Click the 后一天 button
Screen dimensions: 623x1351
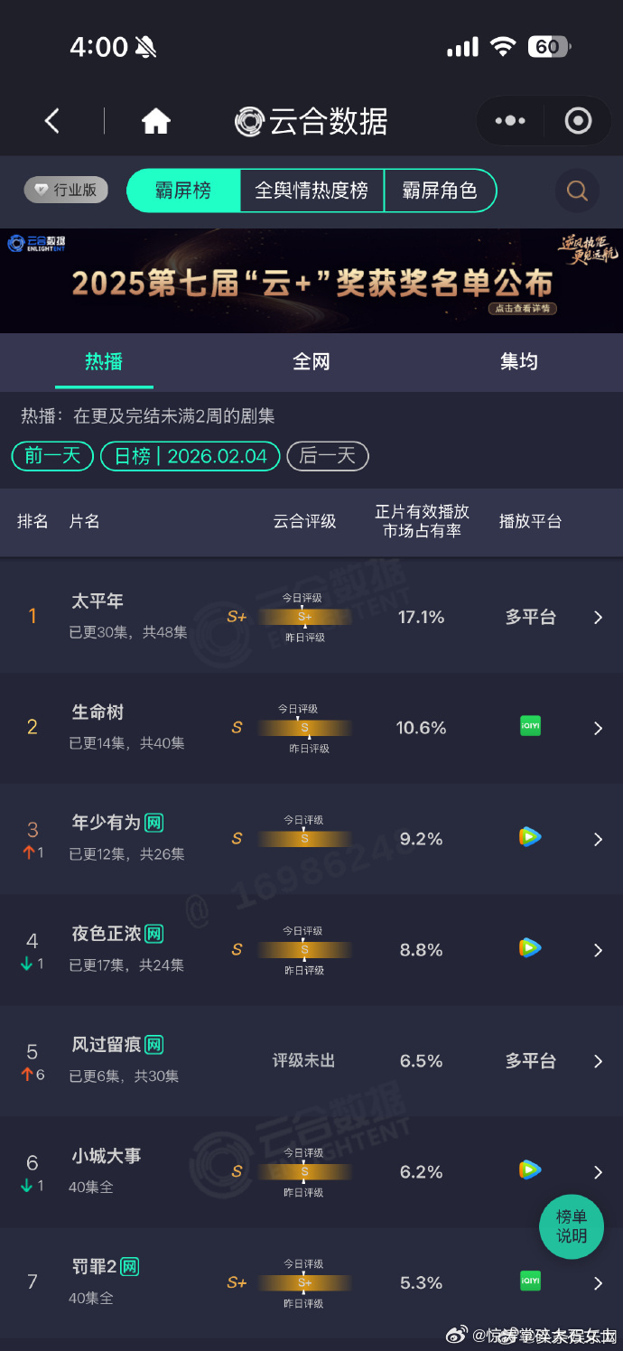[328, 456]
